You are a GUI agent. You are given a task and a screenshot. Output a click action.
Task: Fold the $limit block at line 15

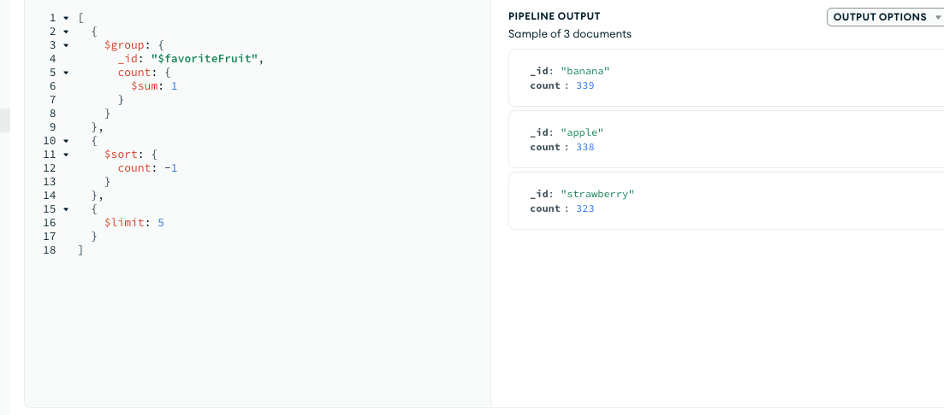(66, 209)
